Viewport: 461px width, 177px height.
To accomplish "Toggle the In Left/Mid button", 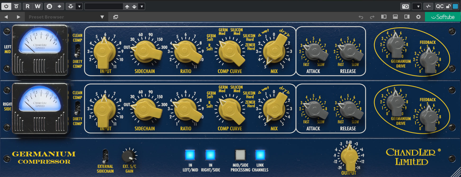I will pyautogui.click(x=190, y=155).
